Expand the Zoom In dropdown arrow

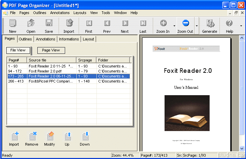pyautogui.click(x=174, y=26)
